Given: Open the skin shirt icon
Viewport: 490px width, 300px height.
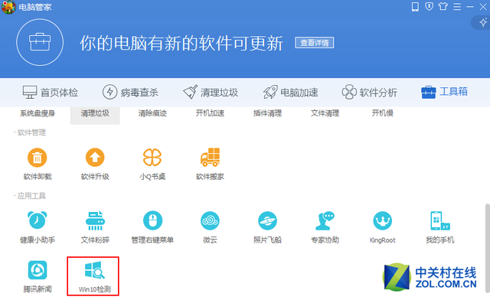Looking at the screenshot, I should click(x=443, y=6).
